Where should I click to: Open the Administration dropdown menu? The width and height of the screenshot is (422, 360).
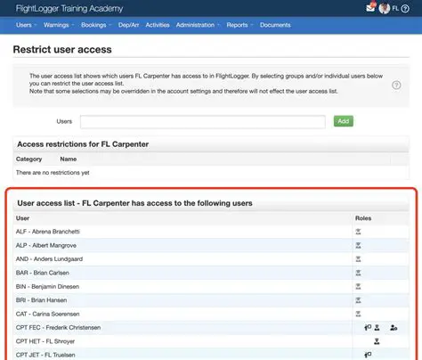coord(198,25)
